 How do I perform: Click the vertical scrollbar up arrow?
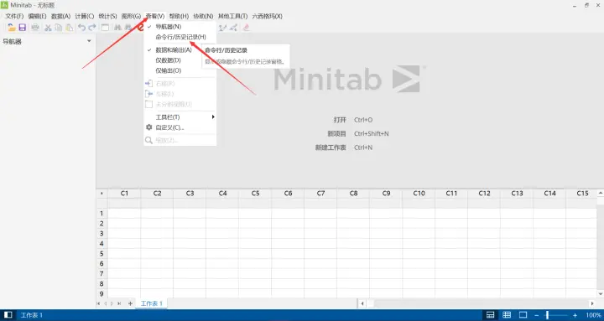600,193
